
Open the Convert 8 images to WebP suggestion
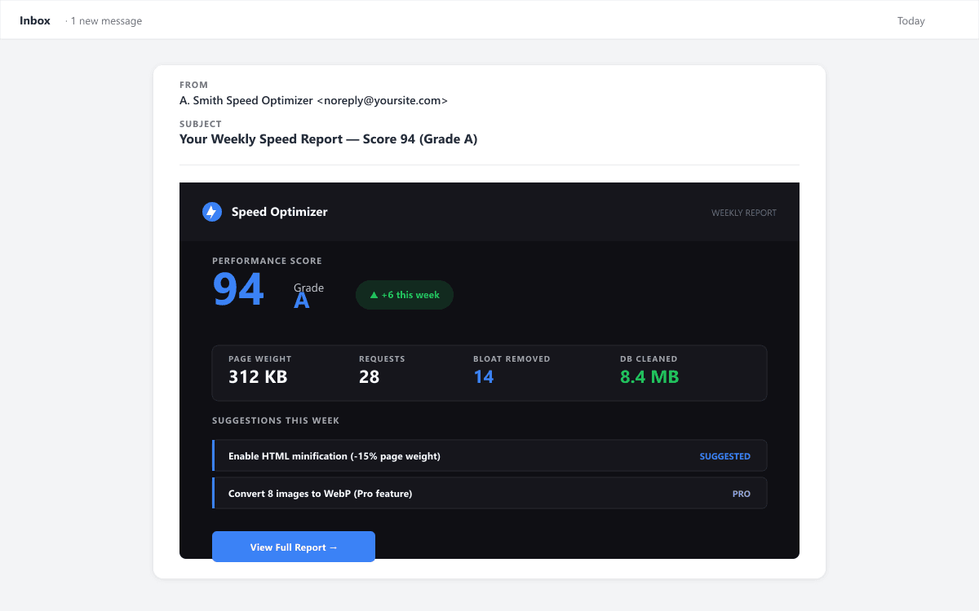click(x=489, y=494)
